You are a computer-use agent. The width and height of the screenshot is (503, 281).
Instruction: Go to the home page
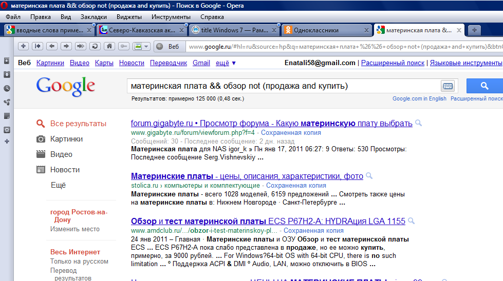[109, 47]
